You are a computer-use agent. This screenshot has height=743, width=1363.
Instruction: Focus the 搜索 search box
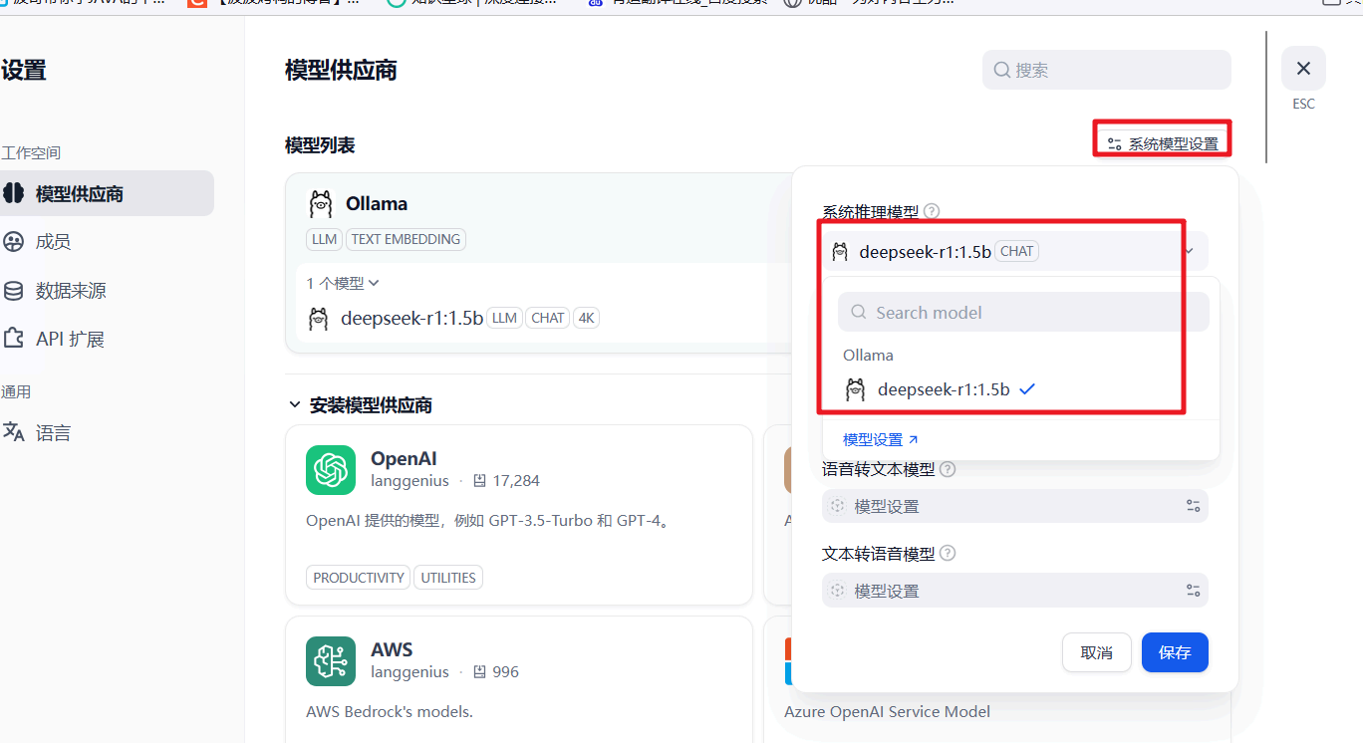tap(1106, 70)
